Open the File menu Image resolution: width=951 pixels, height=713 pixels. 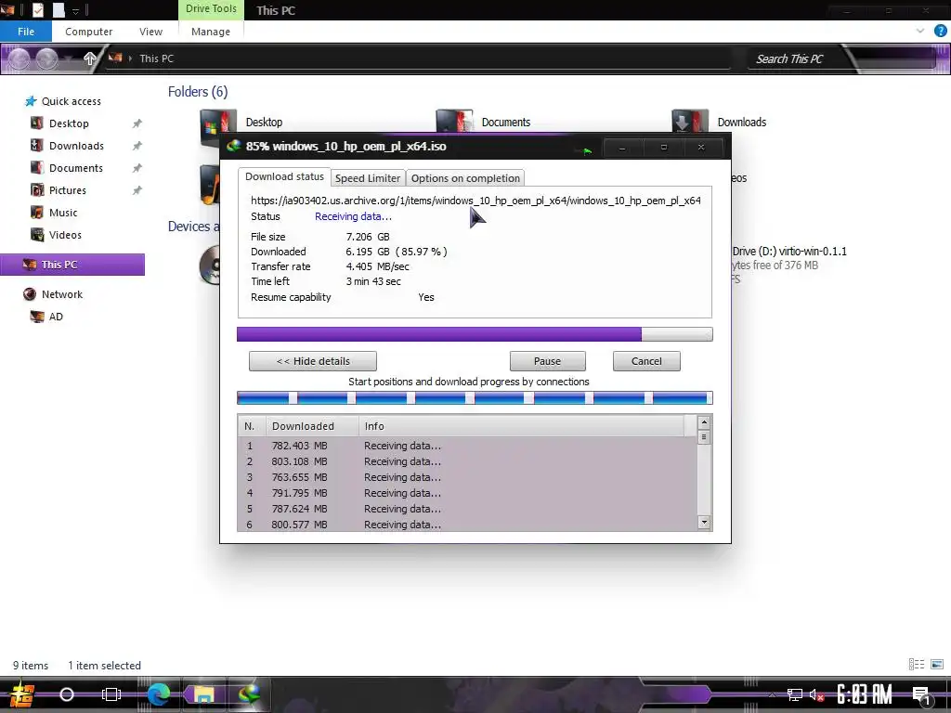pyautogui.click(x=26, y=32)
